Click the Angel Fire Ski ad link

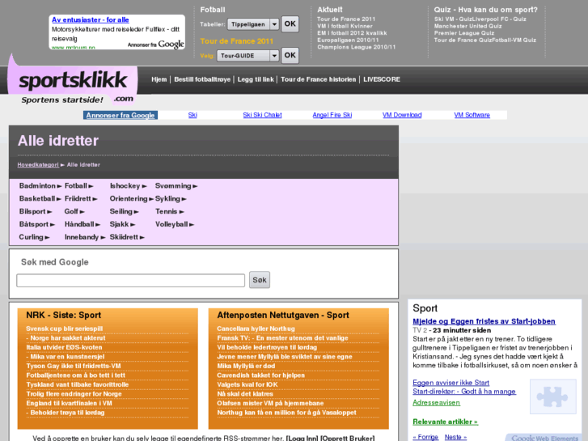[x=332, y=115]
